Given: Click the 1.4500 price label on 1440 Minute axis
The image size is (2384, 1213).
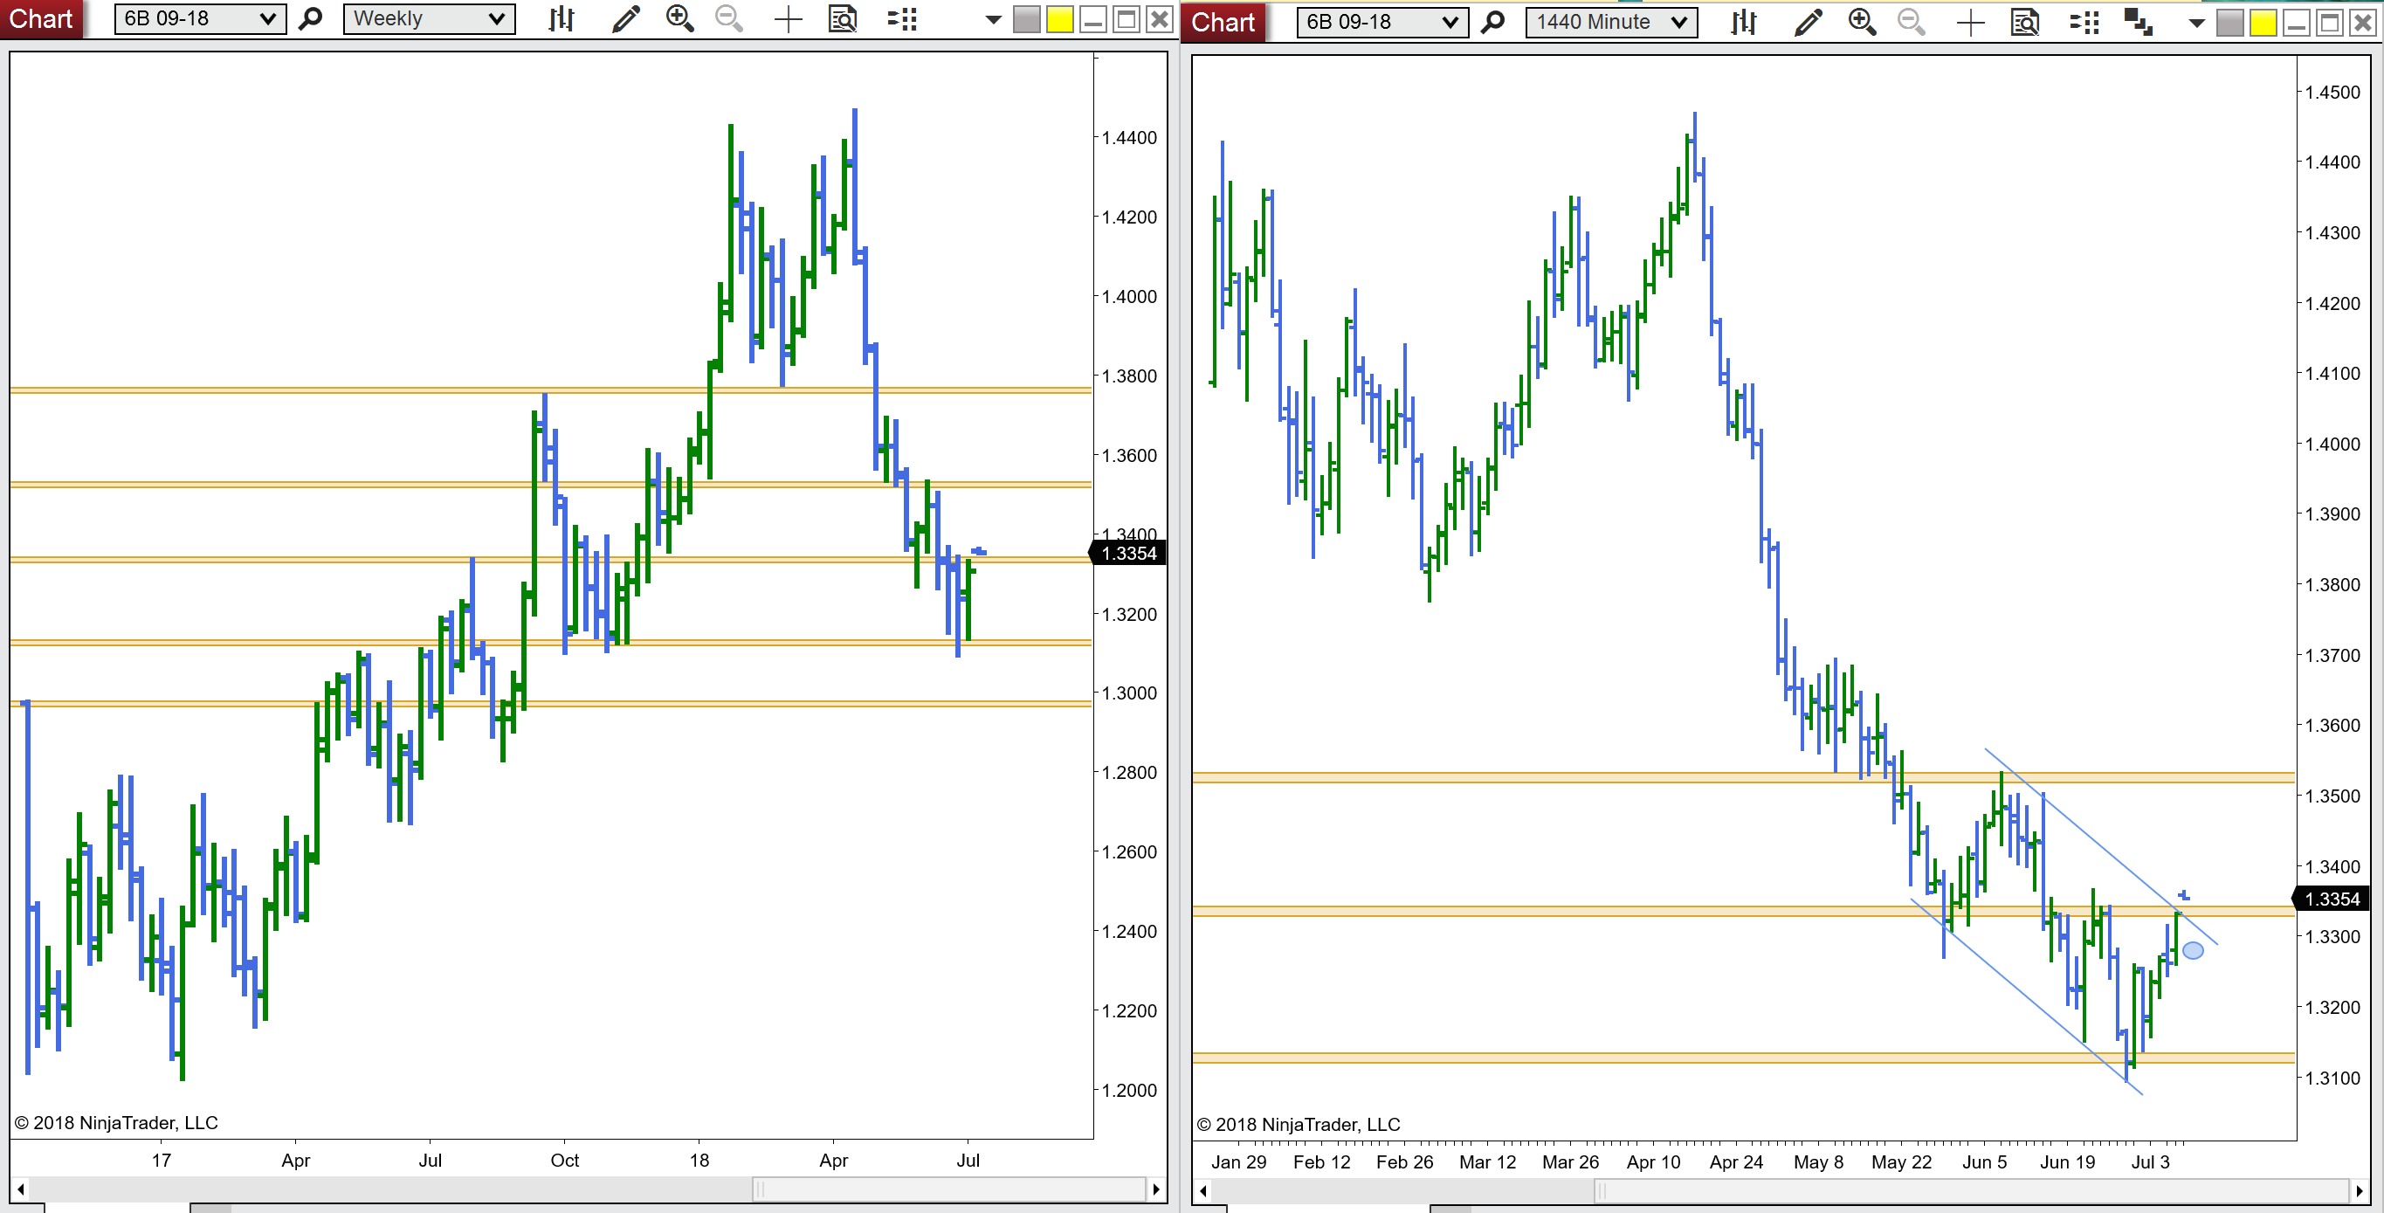Looking at the screenshot, I should (2332, 93).
